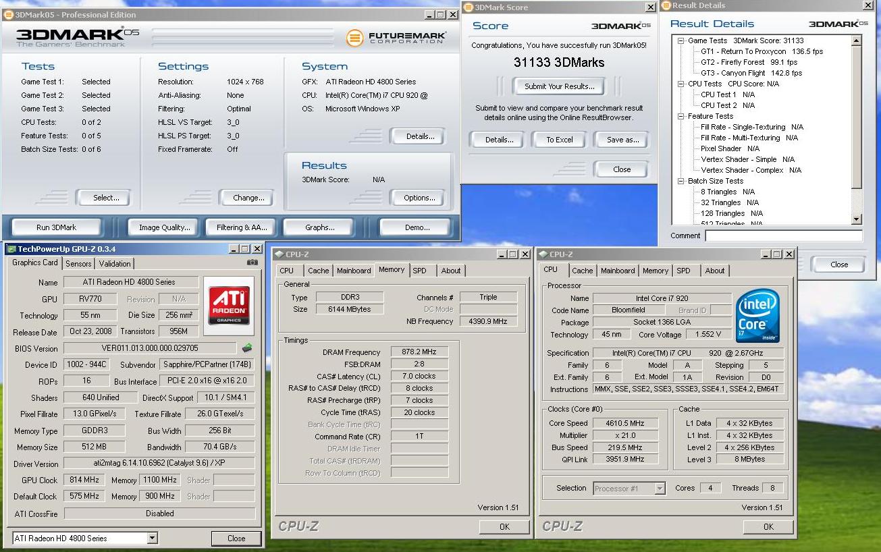The height and width of the screenshot is (552, 881).
Task: Select the Graphics Card tab in GPU-Z
Action: point(35,263)
